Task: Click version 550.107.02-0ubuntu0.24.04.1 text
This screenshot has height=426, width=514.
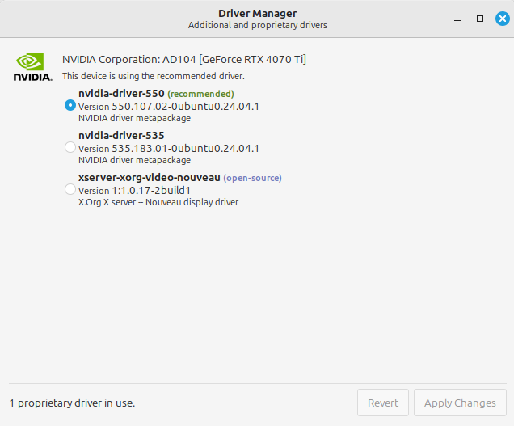Action: [x=168, y=106]
